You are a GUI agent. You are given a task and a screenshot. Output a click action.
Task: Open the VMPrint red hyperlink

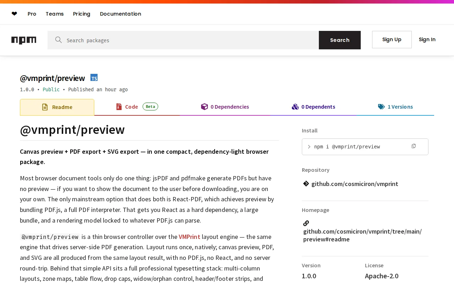(x=189, y=237)
